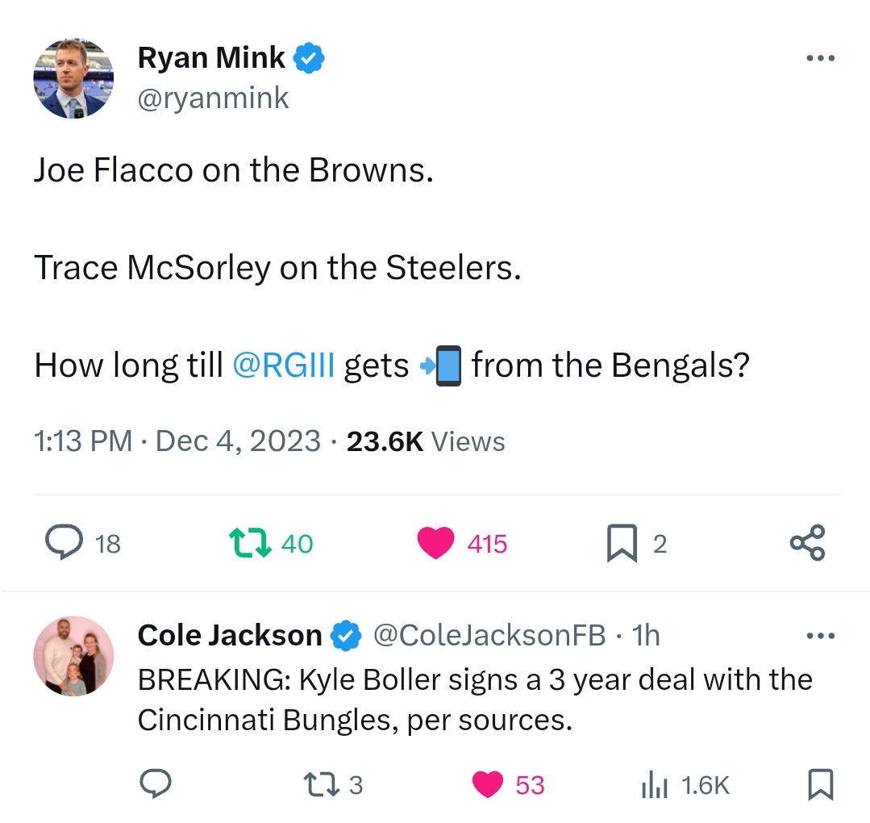Screen dimensions: 870x823
Task: Share Ryan Mink's tweet
Action: coord(808,542)
